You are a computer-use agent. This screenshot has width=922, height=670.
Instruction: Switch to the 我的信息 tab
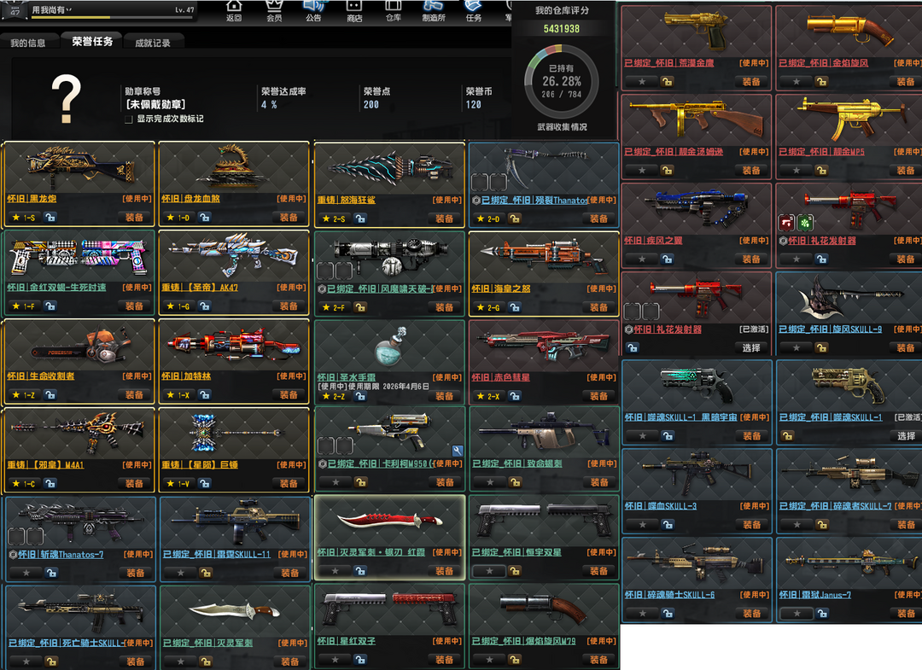(x=28, y=43)
